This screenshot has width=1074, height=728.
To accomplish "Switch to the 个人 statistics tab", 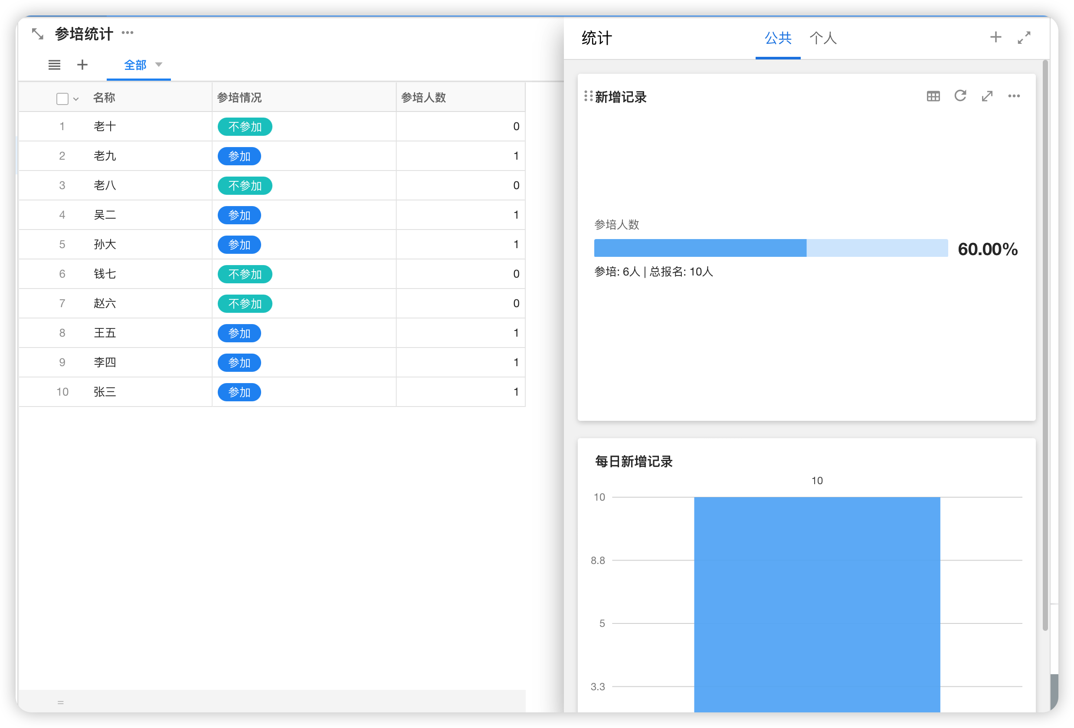I will (x=822, y=38).
